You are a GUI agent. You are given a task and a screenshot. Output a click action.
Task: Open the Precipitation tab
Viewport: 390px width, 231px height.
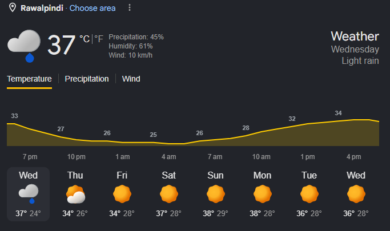click(87, 79)
